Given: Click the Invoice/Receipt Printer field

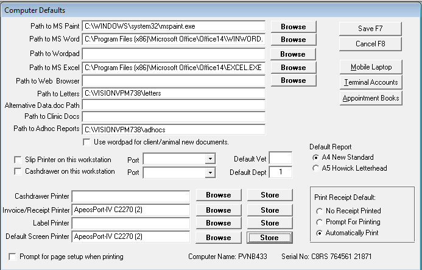Looking at the screenshot, I should [x=131, y=210].
